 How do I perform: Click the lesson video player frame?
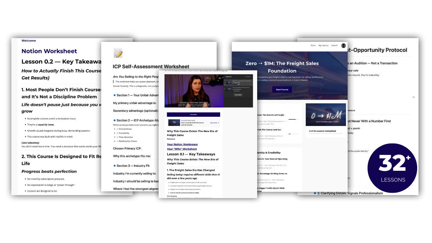(194, 91)
